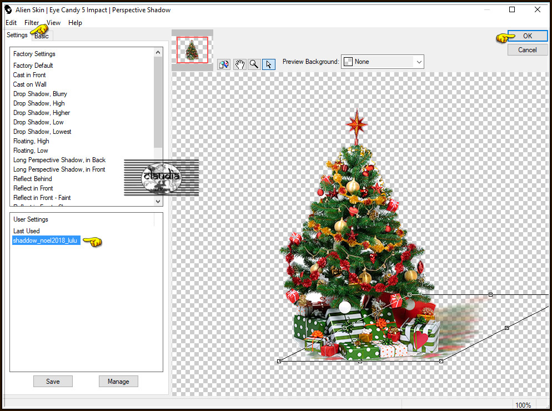This screenshot has width=552, height=411.
Task: Select the Reflect Behind preset
Action: point(33,179)
